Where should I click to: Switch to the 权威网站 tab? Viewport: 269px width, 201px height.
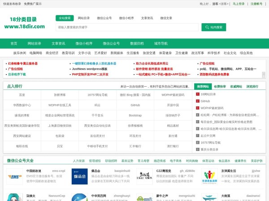tap(236, 87)
